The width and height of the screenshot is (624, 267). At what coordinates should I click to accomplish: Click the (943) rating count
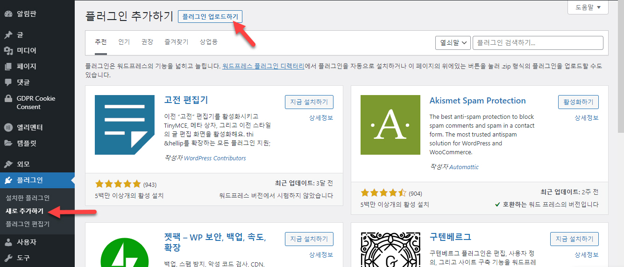pos(150,185)
